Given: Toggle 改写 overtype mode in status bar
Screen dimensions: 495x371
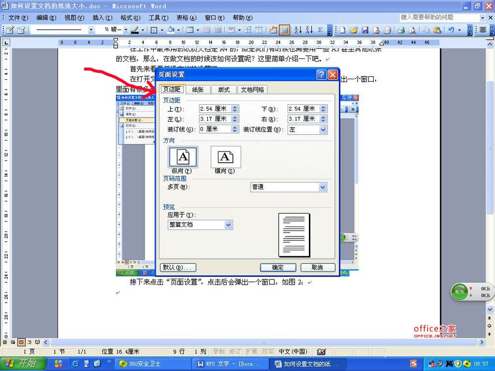Looking at the screenshot, I should (268, 351).
